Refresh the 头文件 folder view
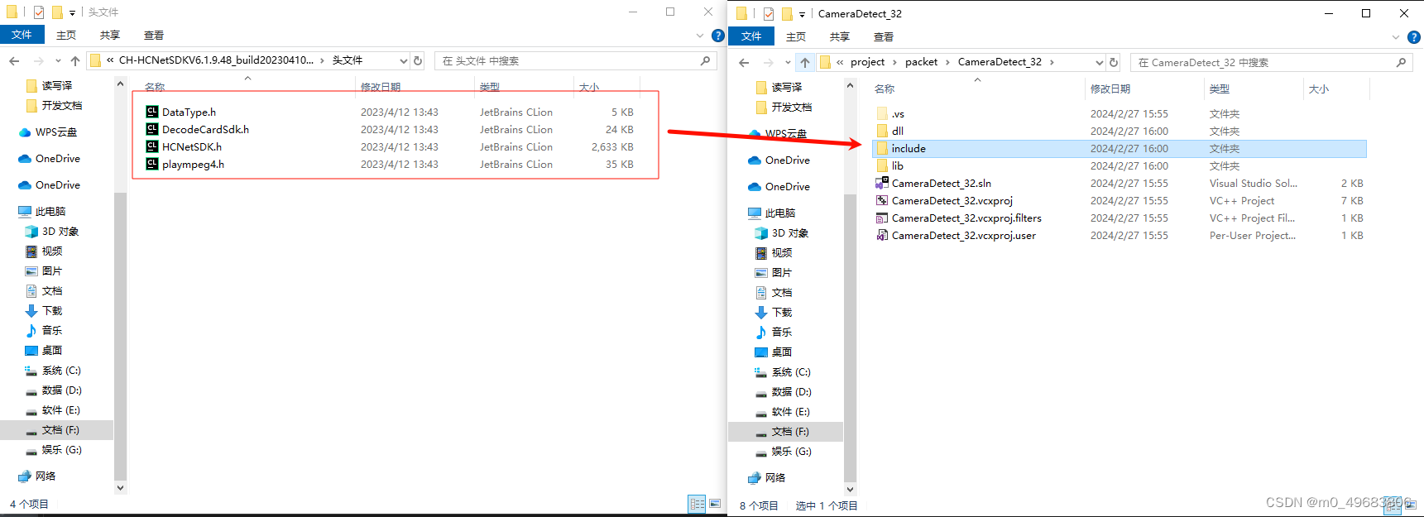The image size is (1424, 517). pos(418,60)
